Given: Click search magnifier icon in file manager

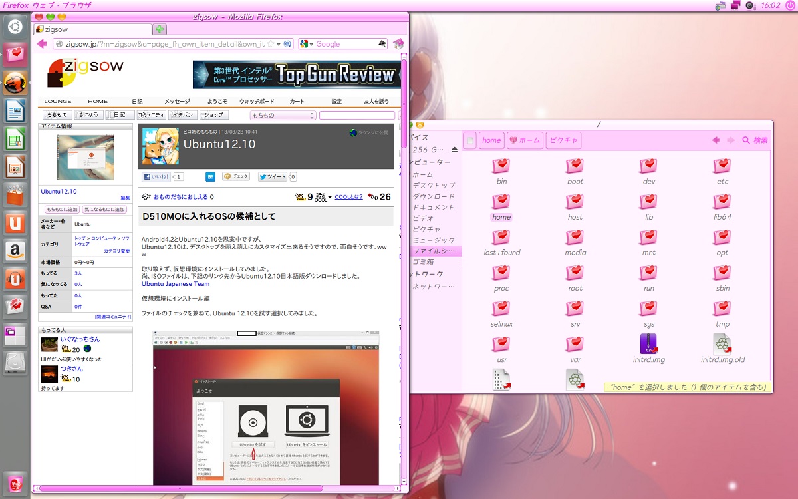Looking at the screenshot, I should [746, 140].
